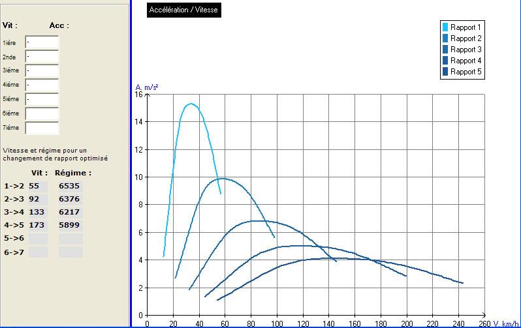
Task: Click the 2nde acceleration input field
Action: tap(42, 57)
